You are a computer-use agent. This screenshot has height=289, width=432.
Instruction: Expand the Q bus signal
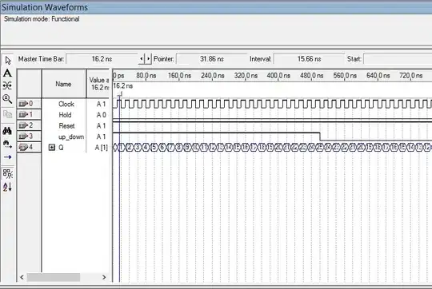point(52,148)
